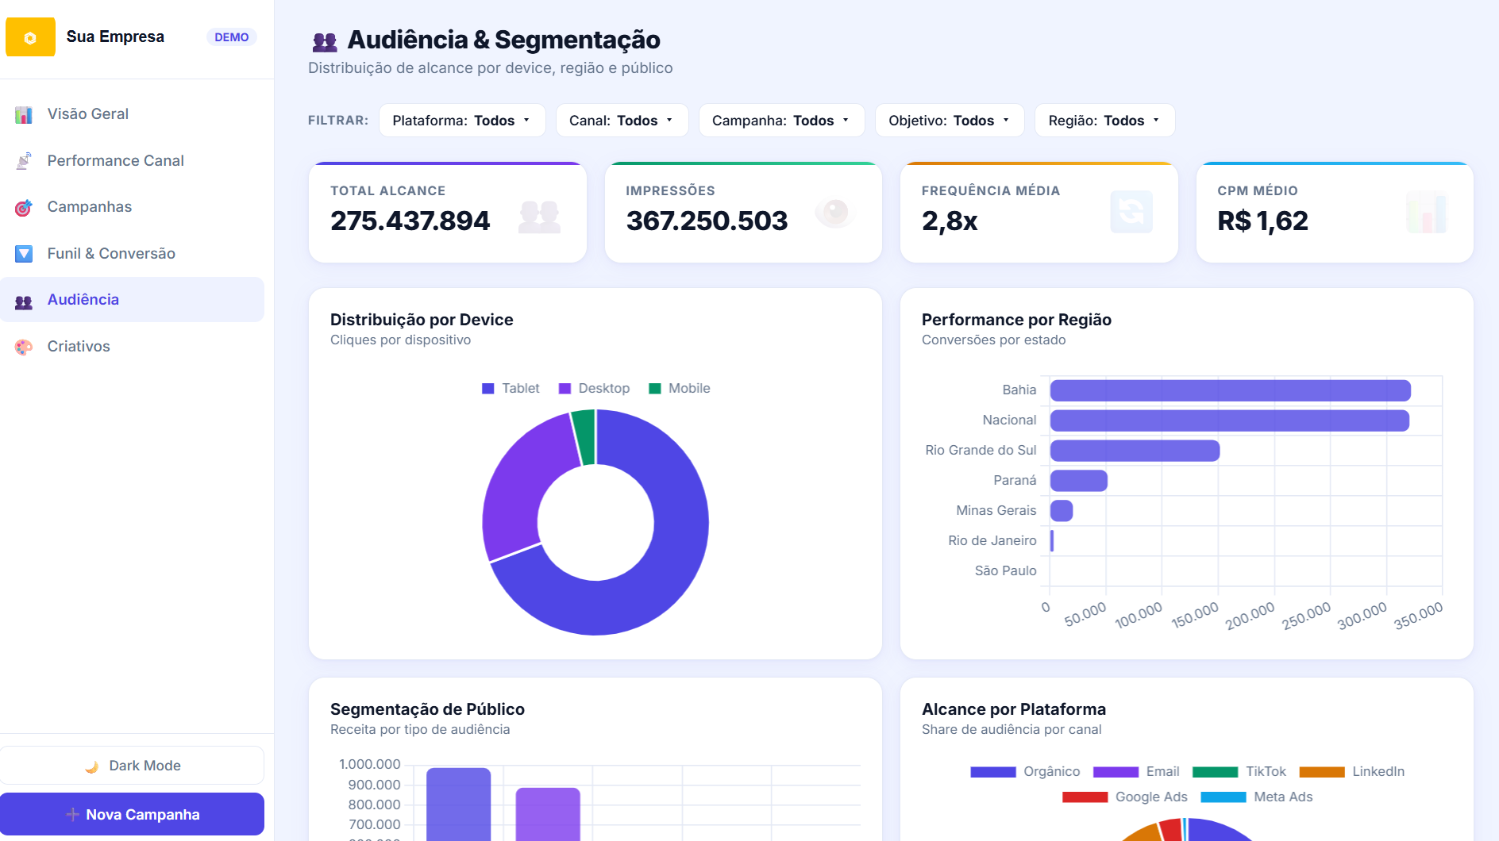This screenshot has width=1499, height=841.
Task: Click the Total Alcance value 275.437.894
Action: pyautogui.click(x=410, y=221)
